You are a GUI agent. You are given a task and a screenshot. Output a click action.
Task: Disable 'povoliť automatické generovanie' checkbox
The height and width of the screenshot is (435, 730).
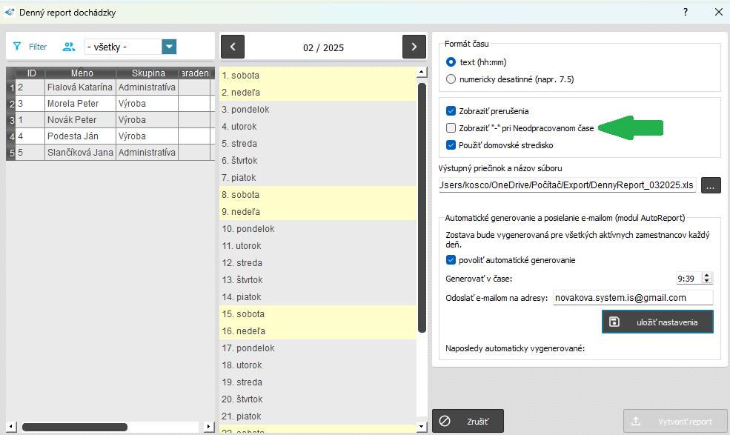tap(451, 260)
